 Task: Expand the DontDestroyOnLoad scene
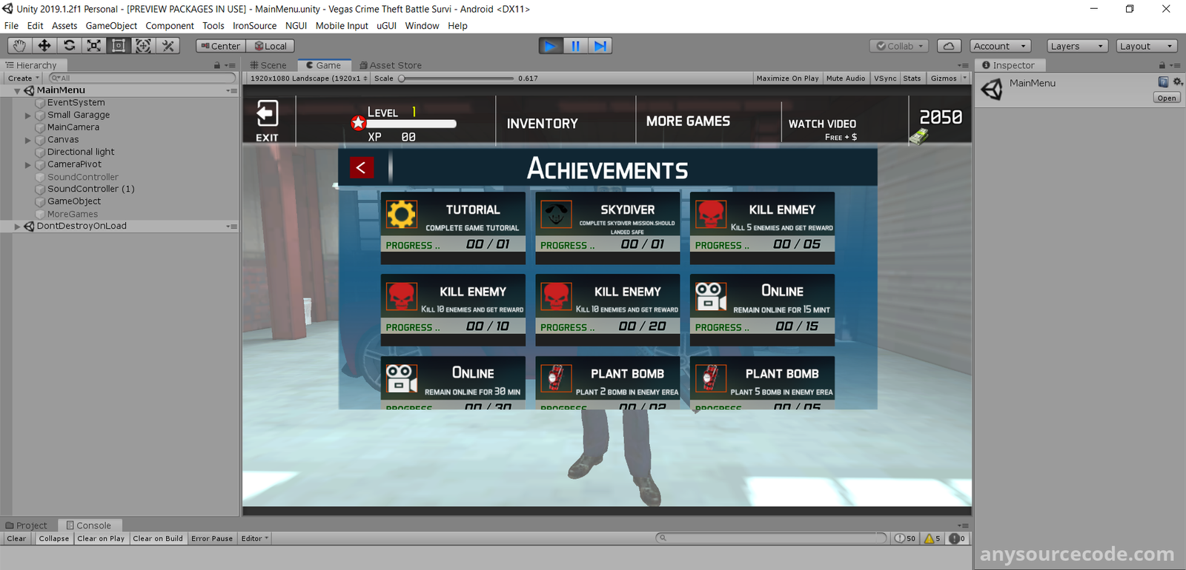[17, 227]
